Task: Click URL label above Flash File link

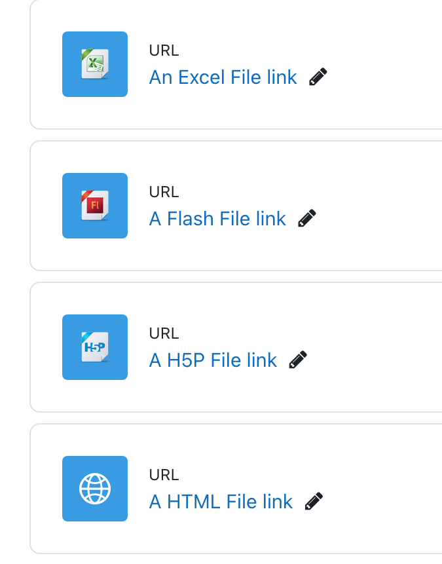Action: 164,192
